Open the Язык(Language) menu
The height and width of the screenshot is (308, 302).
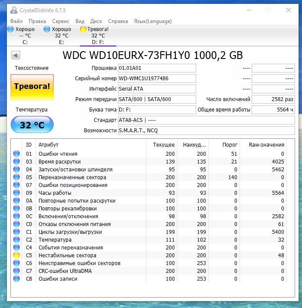[x=153, y=21]
